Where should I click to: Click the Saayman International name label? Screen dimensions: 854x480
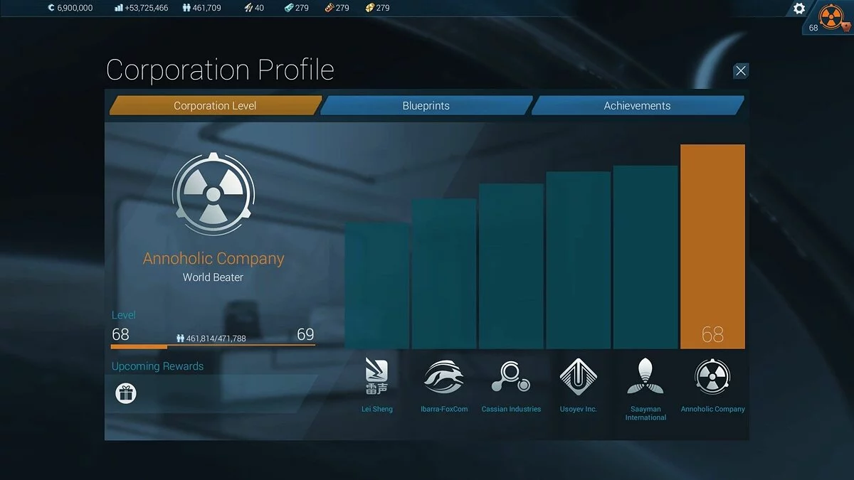point(645,413)
